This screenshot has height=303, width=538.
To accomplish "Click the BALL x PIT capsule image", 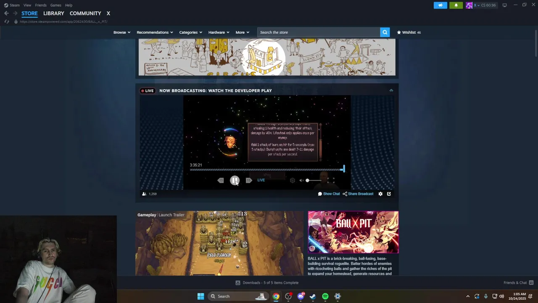I will tap(353, 232).
